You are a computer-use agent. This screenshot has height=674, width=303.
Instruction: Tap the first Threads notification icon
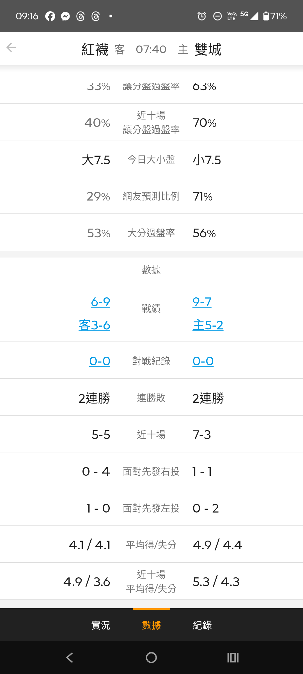pos(81,16)
